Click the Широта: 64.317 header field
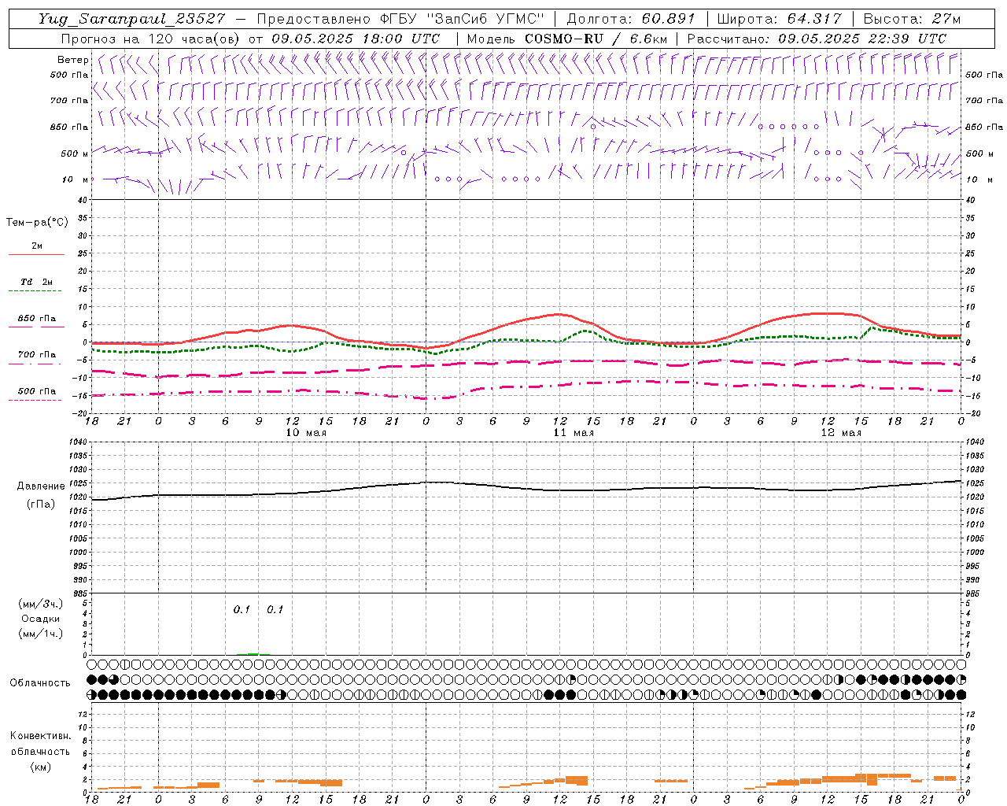1007x806 pixels. [x=780, y=19]
